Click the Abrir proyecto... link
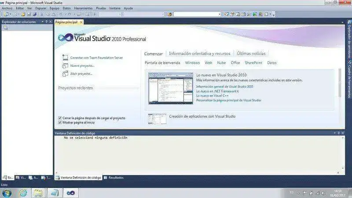352x198 pixels. (x=81, y=73)
